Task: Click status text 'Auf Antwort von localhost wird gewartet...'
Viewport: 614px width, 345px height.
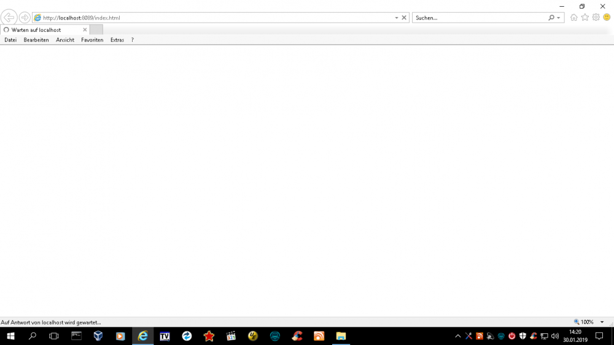Action: (51, 322)
